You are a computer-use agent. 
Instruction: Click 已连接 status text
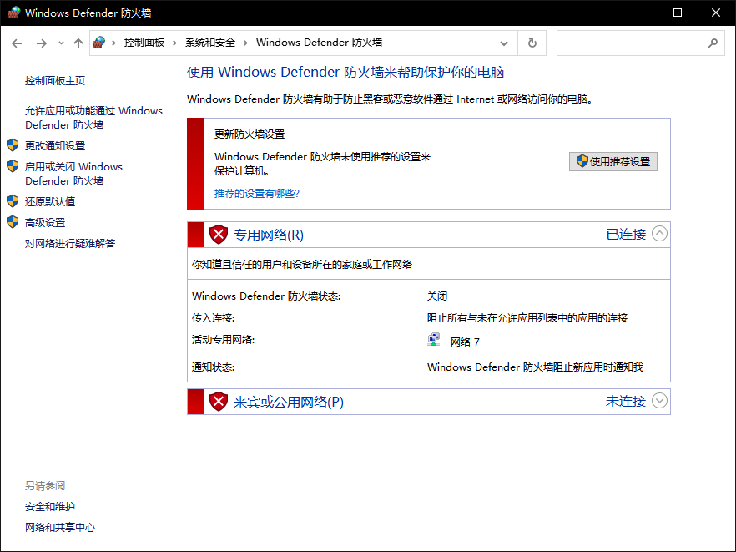pos(626,235)
